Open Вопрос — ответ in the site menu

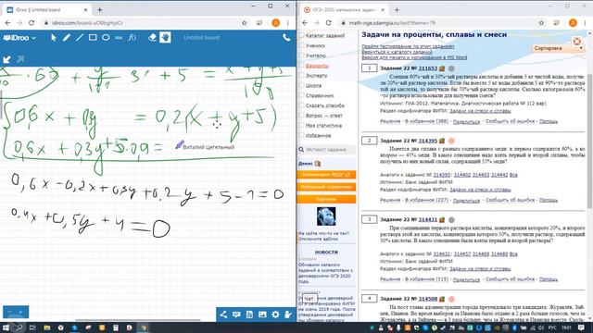coord(323,116)
